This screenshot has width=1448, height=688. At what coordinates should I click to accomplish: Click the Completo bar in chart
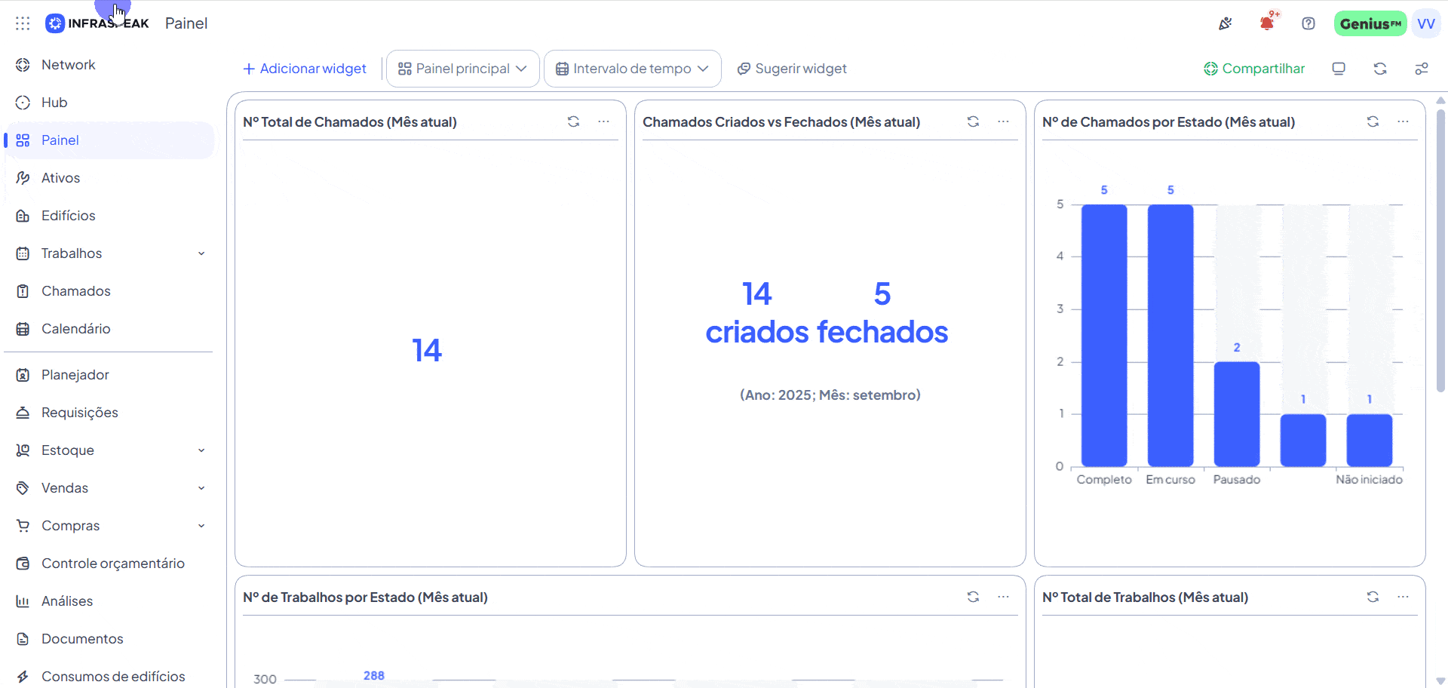tap(1104, 336)
